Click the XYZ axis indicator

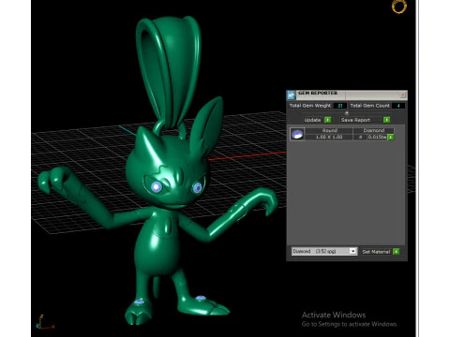click(x=45, y=322)
